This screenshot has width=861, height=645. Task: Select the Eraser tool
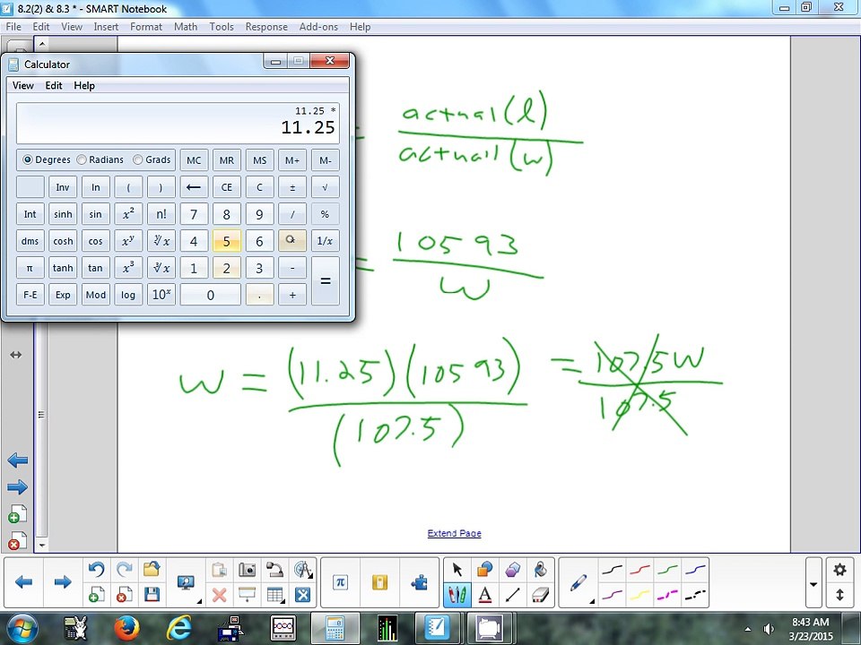click(x=540, y=595)
